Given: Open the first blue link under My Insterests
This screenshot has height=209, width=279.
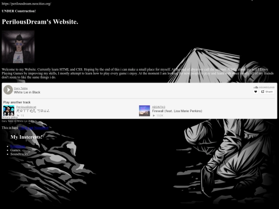Looking at the screenshot, I should tap(18, 146).
